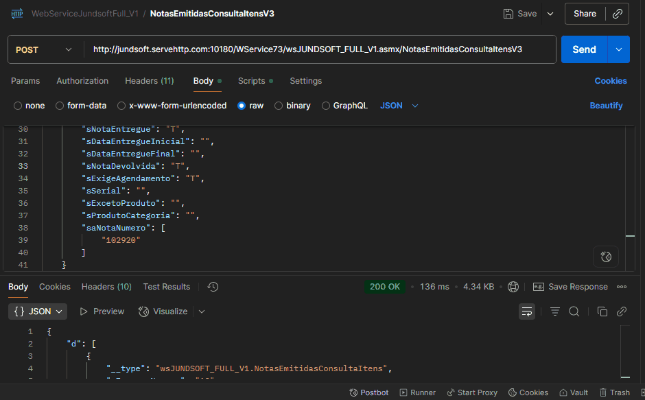The image size is (645, 400).
Task: Toggle the wrap lines icon in response
Action: click(x=527, y=311)
